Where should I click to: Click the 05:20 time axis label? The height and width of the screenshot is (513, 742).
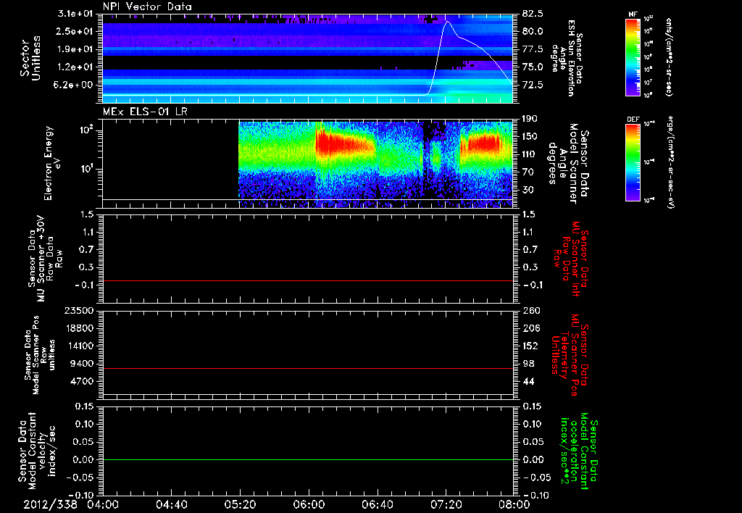(240, 505)
